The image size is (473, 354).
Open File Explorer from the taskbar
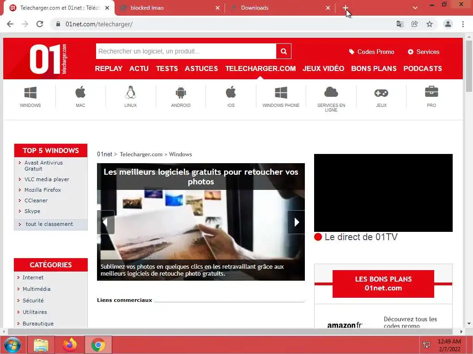pyautogui.click(x=41, y=345)
